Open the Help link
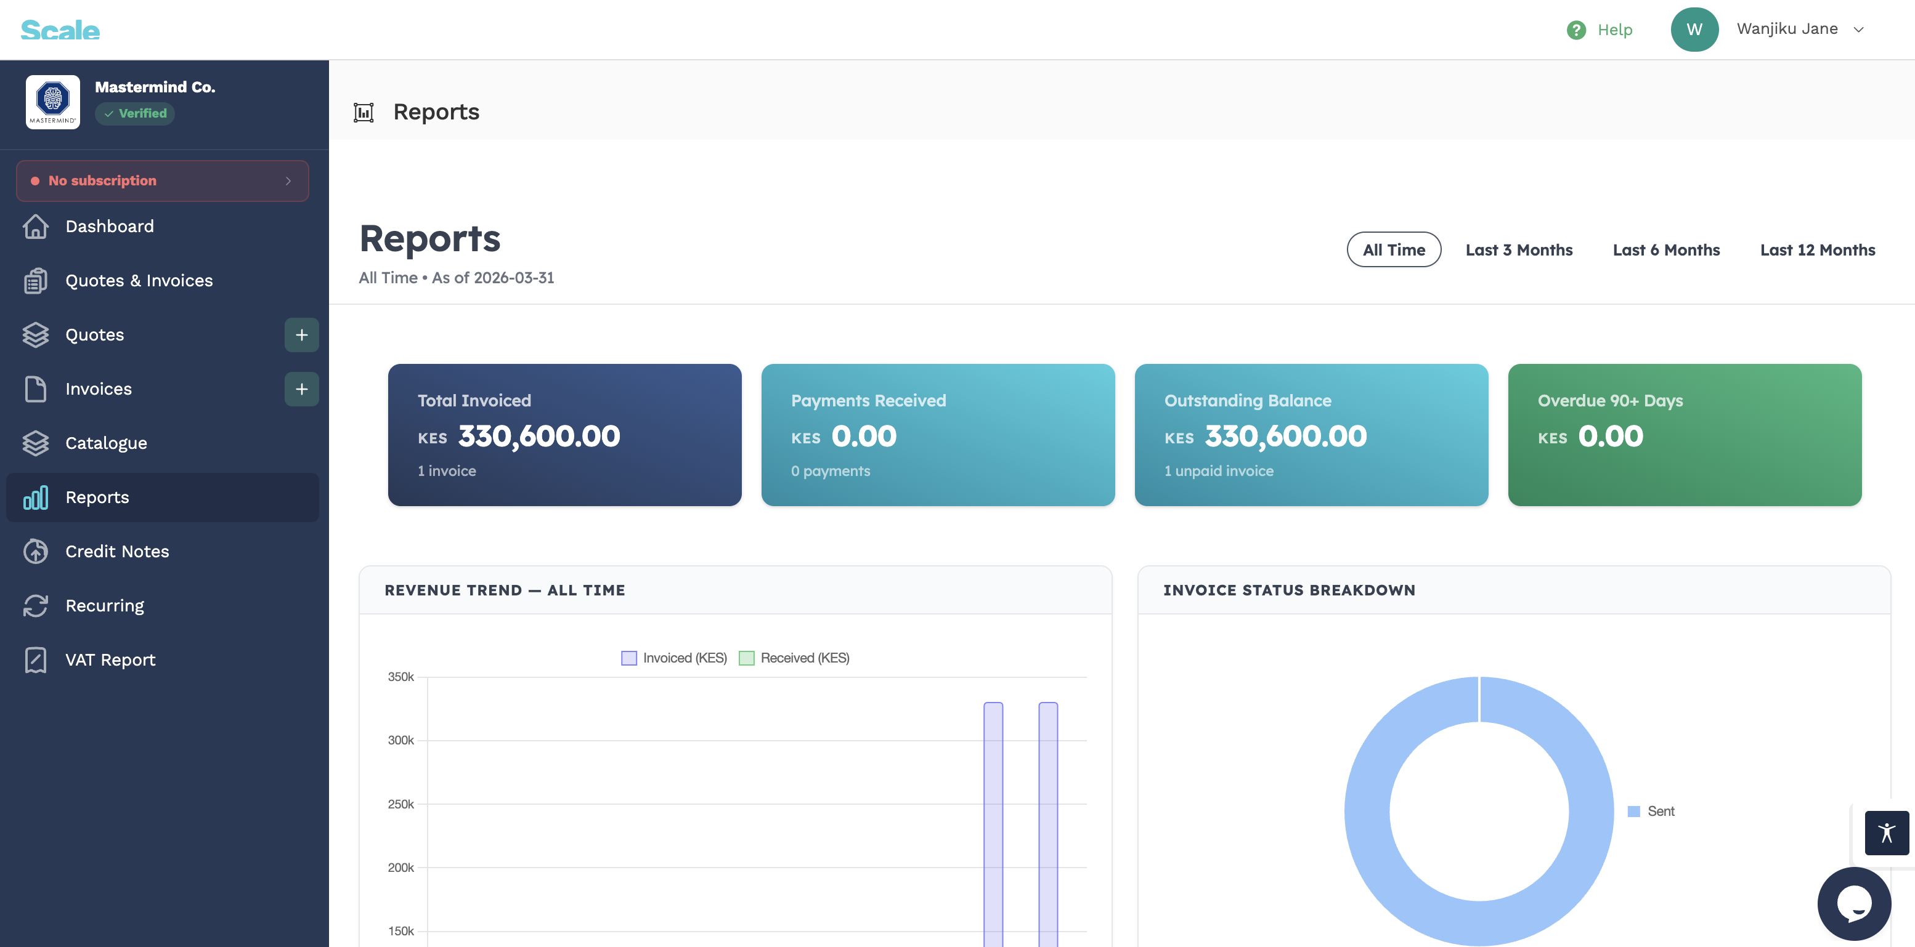The width and height of the screenshot is (1915, 947). [1599, 30]
